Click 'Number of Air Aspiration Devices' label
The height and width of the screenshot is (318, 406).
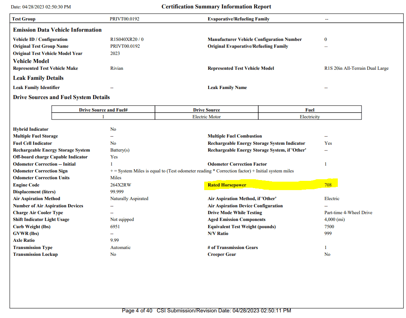click(x=48, y=206)
